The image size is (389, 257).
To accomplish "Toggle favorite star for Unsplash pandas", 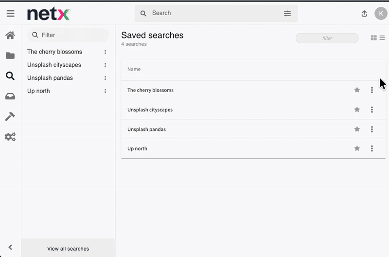I will click(x=357, y=129).
